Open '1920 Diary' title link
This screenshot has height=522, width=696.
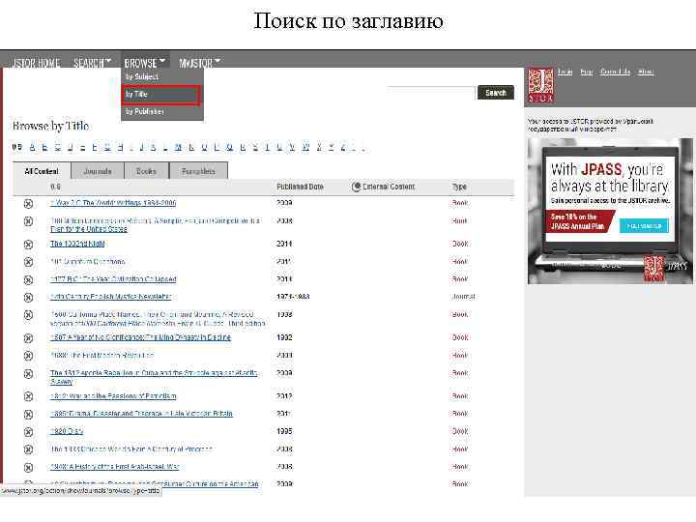tap(67, 431)
